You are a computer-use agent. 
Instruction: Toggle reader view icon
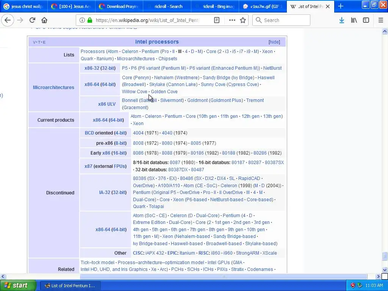click(x=216, y=20)
